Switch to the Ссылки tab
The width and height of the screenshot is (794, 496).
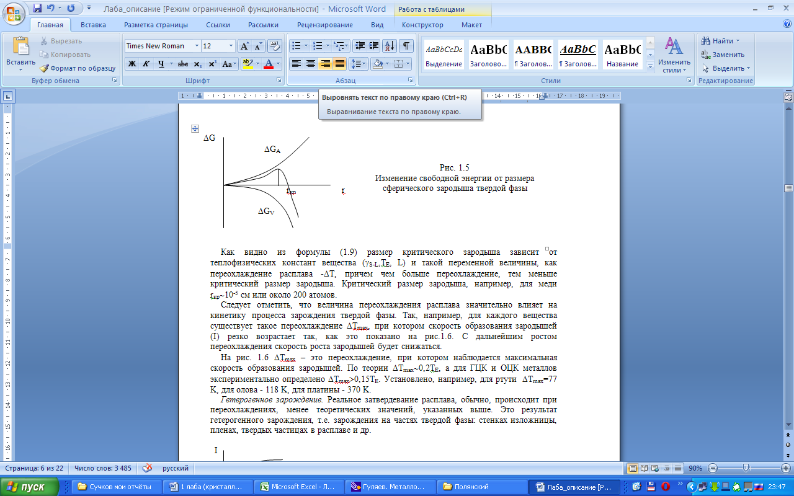[x=218, y=25]
